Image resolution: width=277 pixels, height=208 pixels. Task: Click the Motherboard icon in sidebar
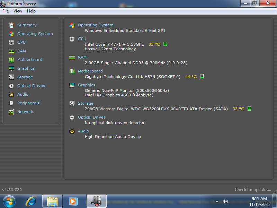click(11, 60)
